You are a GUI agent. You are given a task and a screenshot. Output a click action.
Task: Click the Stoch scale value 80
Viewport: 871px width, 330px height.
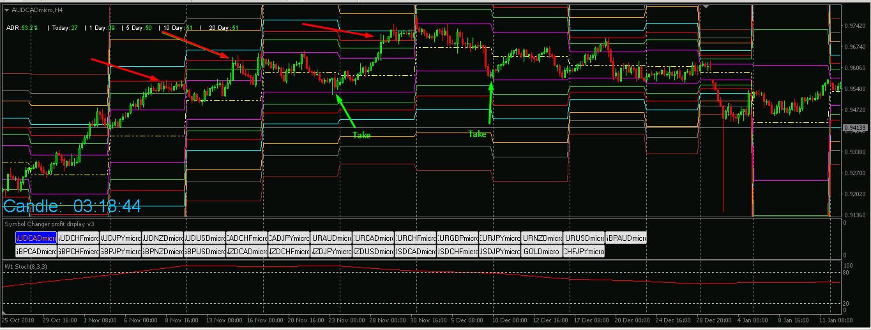tap(847, 273)
